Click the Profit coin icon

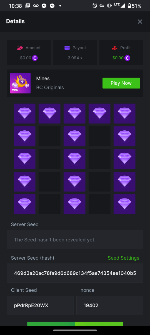127,58
